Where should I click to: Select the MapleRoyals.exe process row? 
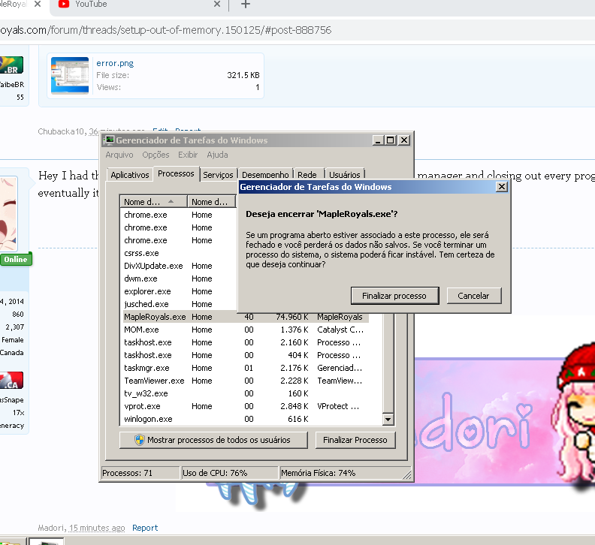point(246,317)
